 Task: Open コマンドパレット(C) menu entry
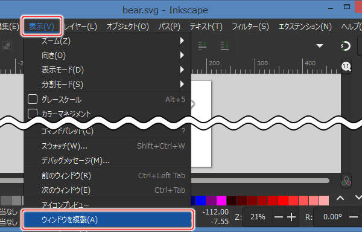[107, 131]
